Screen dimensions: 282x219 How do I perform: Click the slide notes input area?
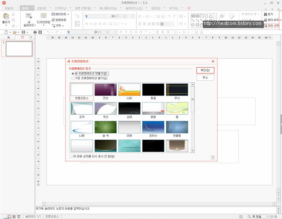pos(156,209)
